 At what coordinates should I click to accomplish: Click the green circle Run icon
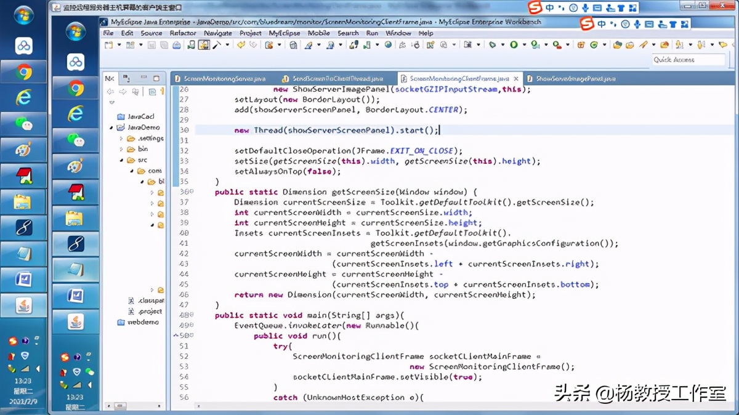tap(514, 44)
